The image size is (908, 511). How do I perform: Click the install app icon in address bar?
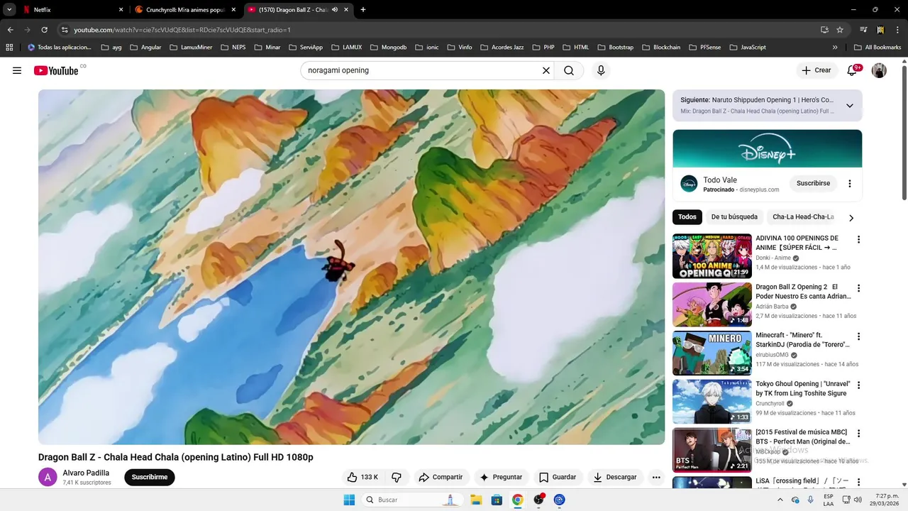point(824,30)
